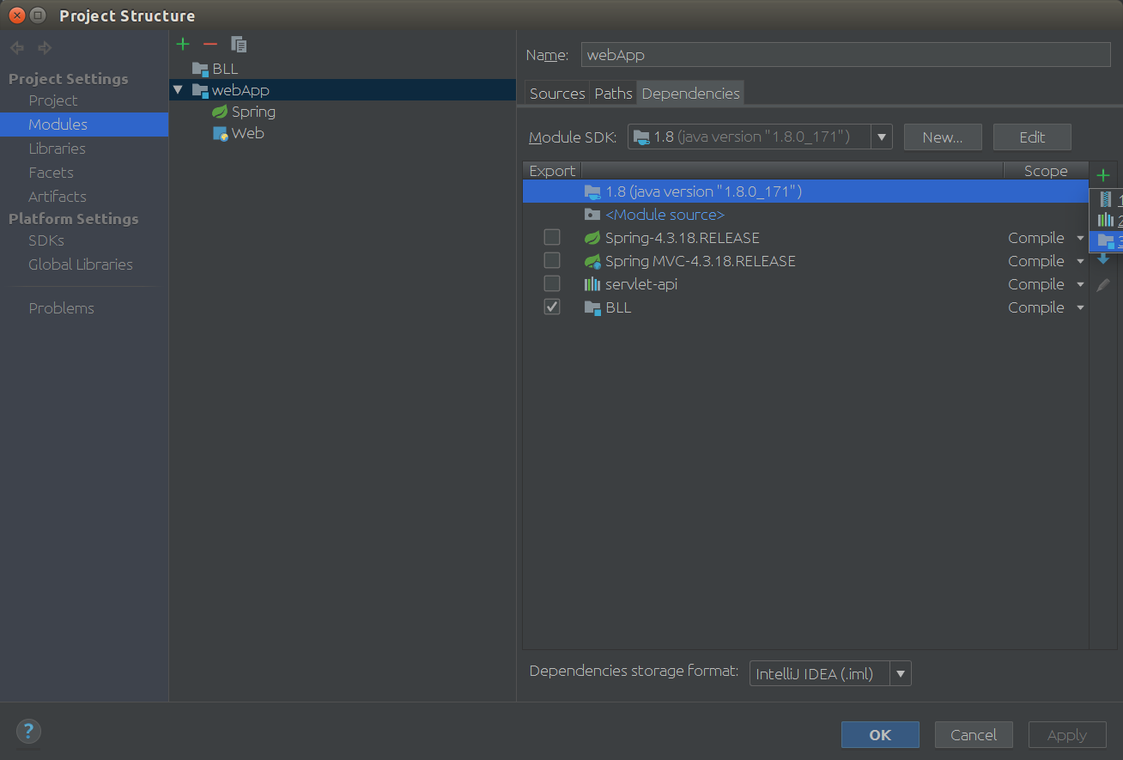1123x760 pixels.
Task: Change scope of Spring MVC-4.3.18.RELEASE
Action: 1046,261
